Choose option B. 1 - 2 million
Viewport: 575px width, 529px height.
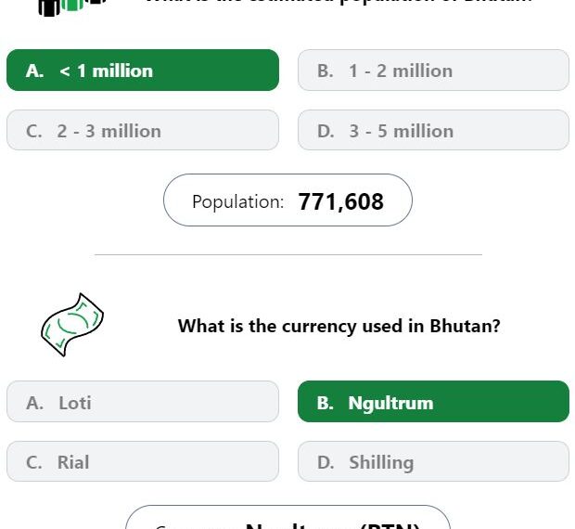(433, 70)
